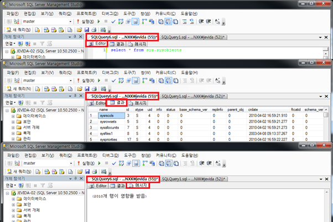Click 새 쿼리(N) in the middle window
The image size is (333, 222).
(19, 88)
